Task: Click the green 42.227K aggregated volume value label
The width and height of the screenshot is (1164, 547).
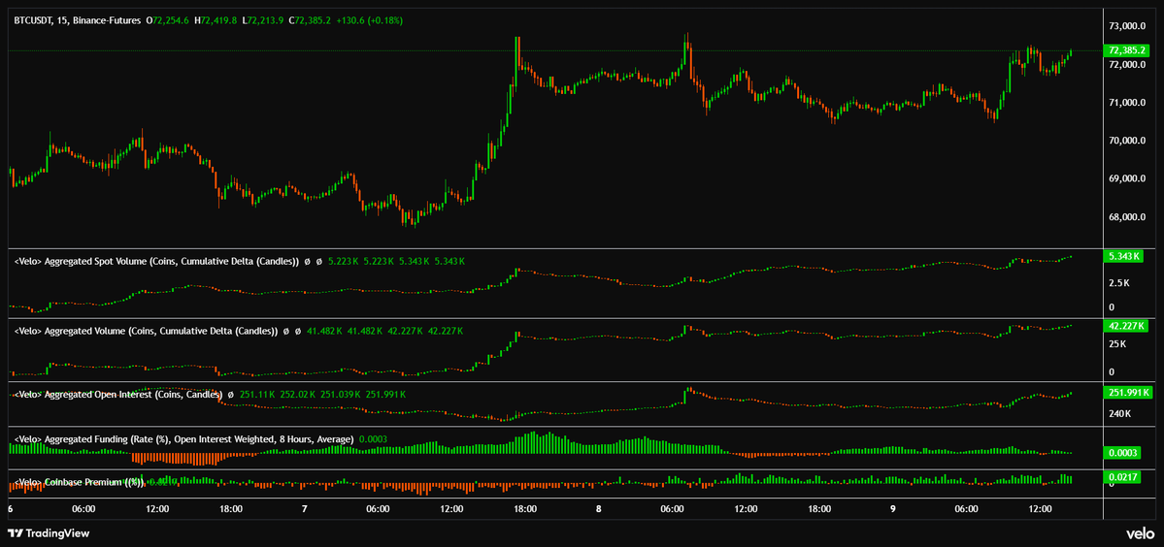Action: tap(1127, 325)
